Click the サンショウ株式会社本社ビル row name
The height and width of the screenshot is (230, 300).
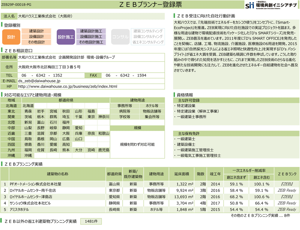[30, 203]
